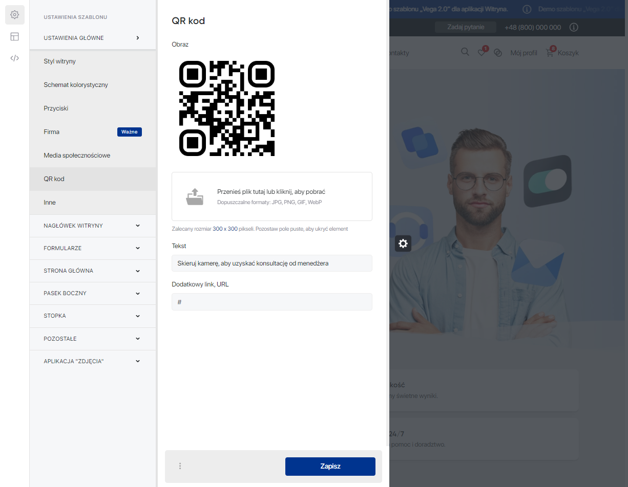Screen dimensions: 628x487
Task: Expand the FORMULARZE section chevron
Action: coord(137,248)
